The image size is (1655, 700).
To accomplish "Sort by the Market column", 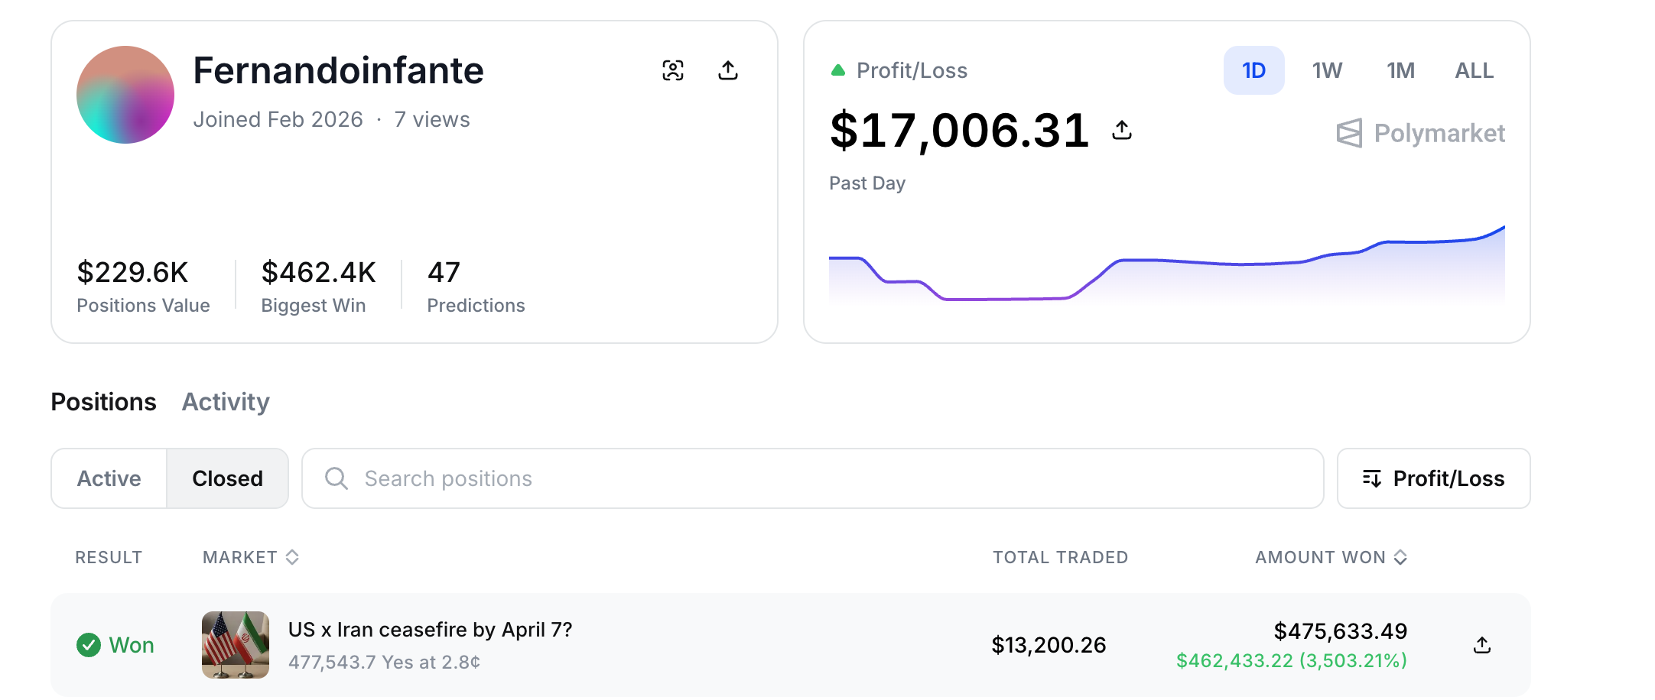I will [x=250, y=557].
